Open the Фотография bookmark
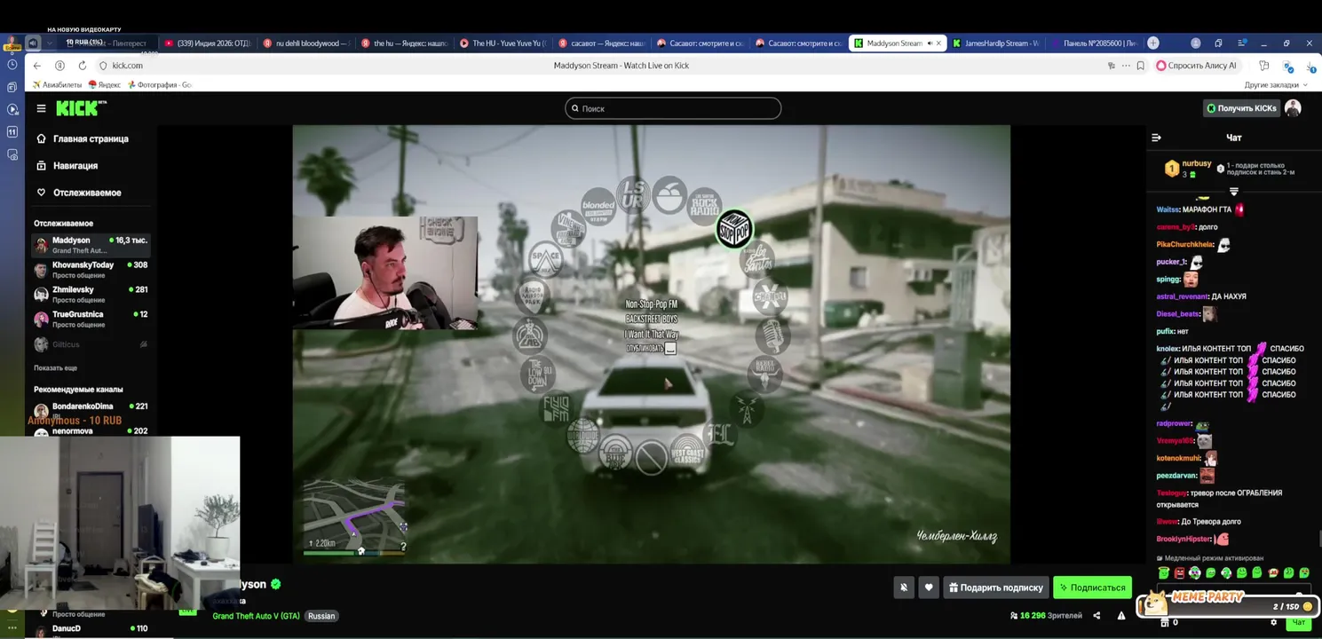Screen dimensions: 1322x639 point(160,85)
